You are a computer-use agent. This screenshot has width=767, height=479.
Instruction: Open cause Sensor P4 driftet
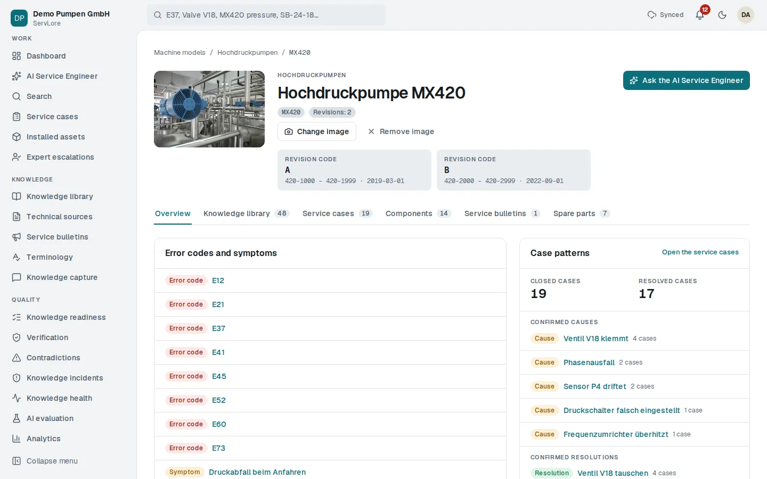pos(595,386)
